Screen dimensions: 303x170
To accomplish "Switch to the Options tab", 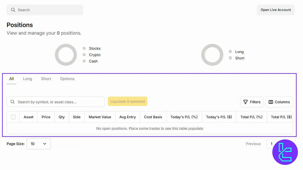I will (67, 79).
